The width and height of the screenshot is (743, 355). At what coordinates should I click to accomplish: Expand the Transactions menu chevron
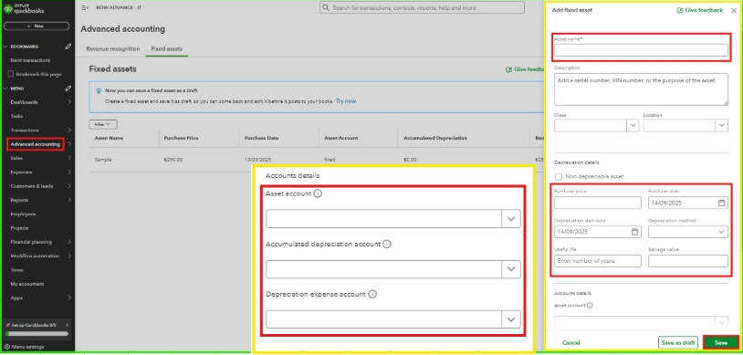pyautogui.click(x=69, y=130)
